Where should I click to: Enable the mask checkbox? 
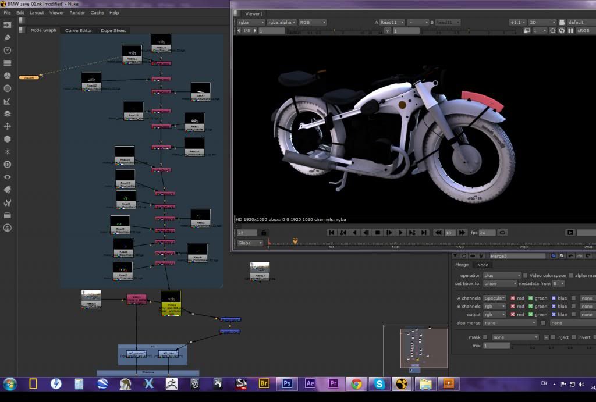pyautogui.click(x=485, y=337)
